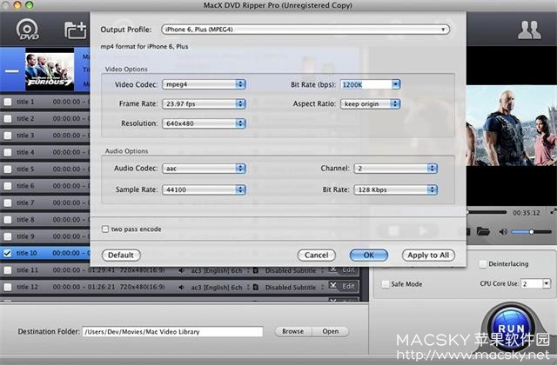Open the video Bit Rate (bps) dropdown
The height and width of the screenshot is (365, 557).
coord(396,84)
